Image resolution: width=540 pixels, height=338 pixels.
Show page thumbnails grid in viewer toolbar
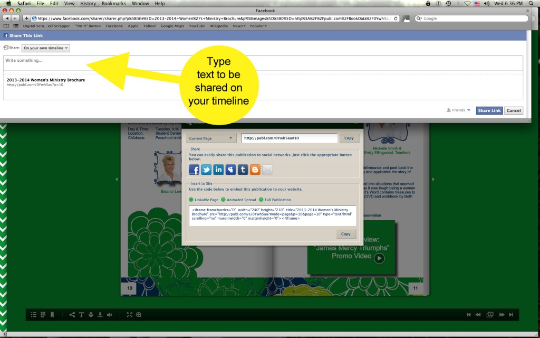43,315
